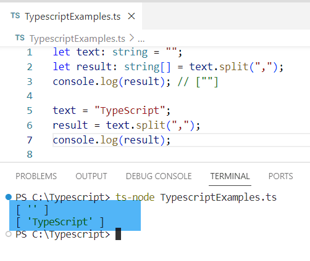
Task: Click TypescriptExamples.ts in the breadcrumb
Action: click(x=77, y=39)
